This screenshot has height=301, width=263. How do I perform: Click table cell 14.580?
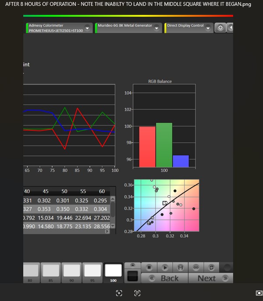[46, 226]
